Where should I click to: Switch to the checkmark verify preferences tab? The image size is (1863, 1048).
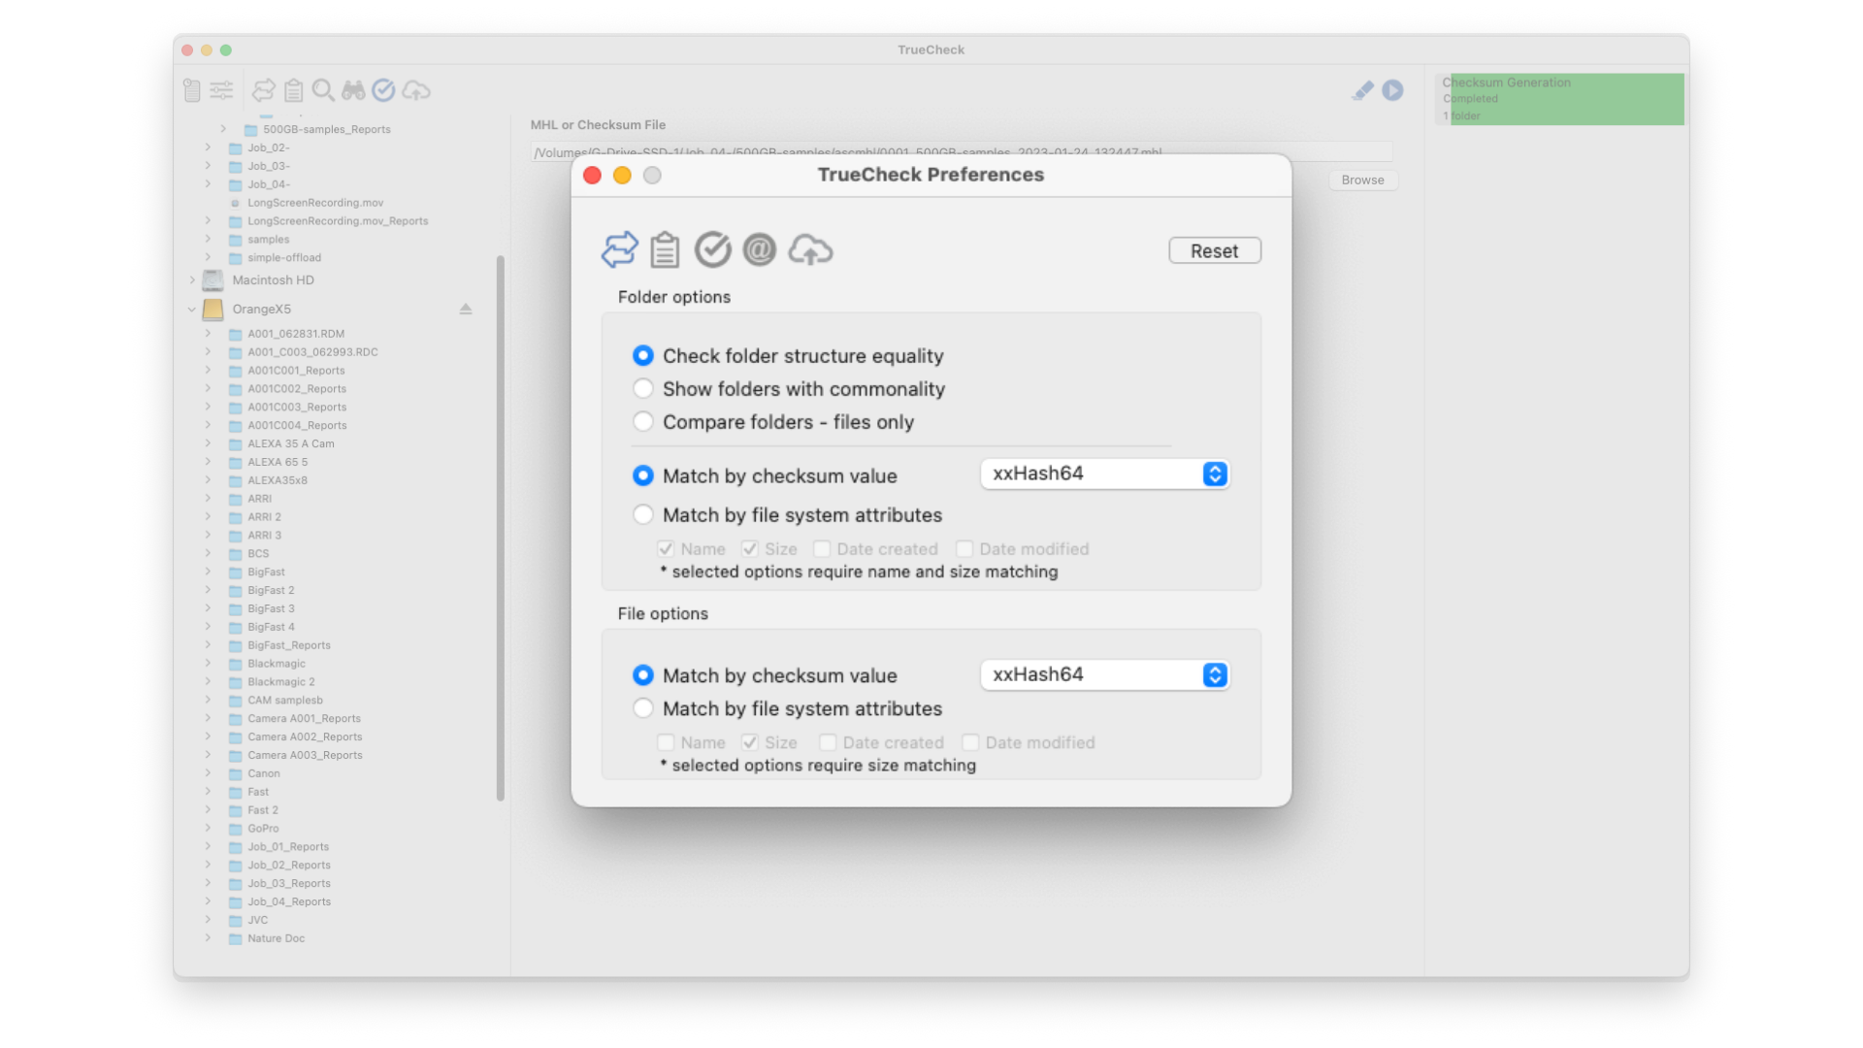(712, 250)
